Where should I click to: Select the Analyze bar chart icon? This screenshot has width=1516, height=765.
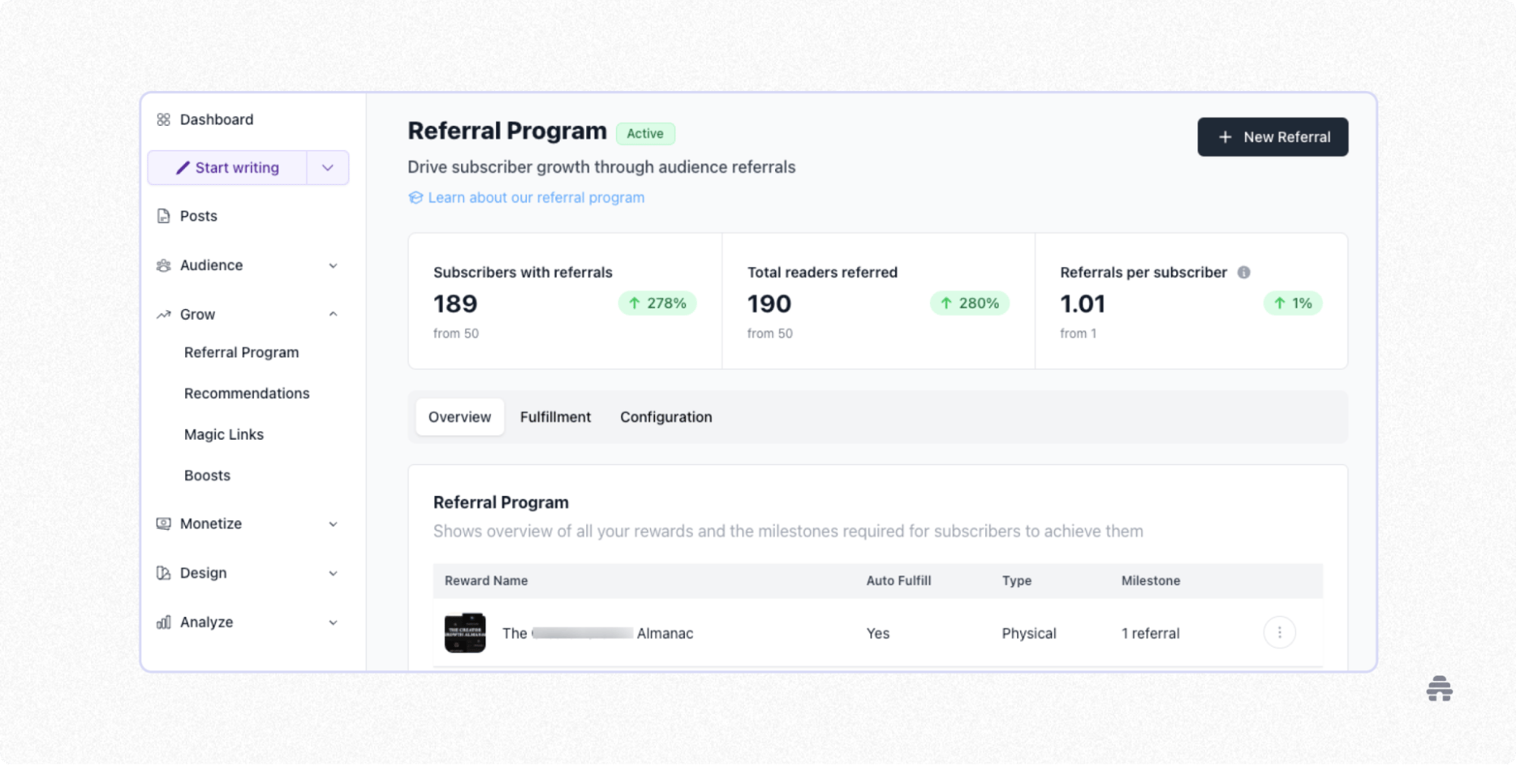click(163, 622)
